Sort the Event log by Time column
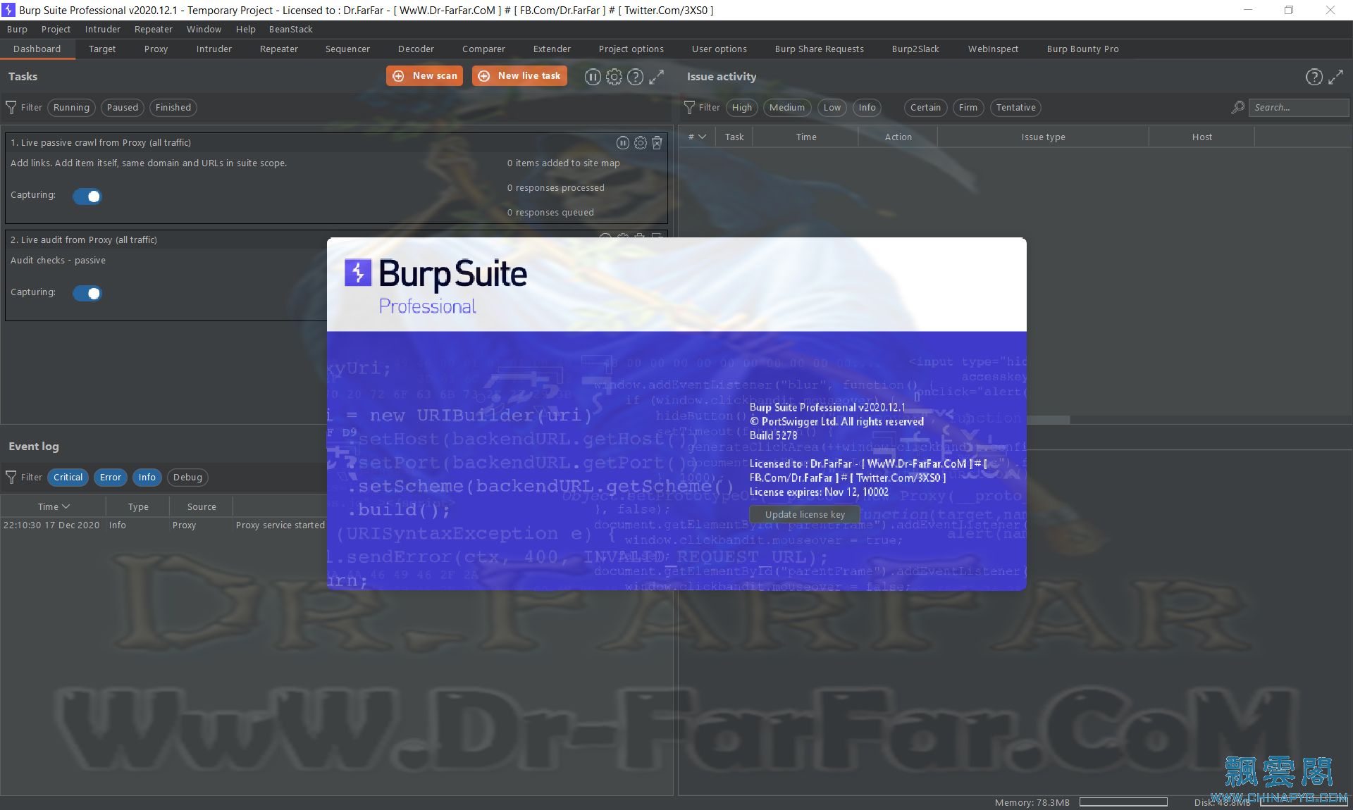This screenshot has width=1353, height=810. pyautogui.click(x=54, y=507)
